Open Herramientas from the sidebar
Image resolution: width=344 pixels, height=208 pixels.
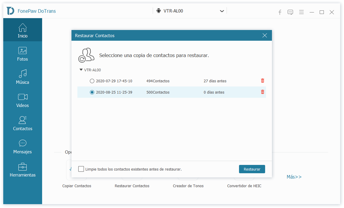tap(23, 170)
